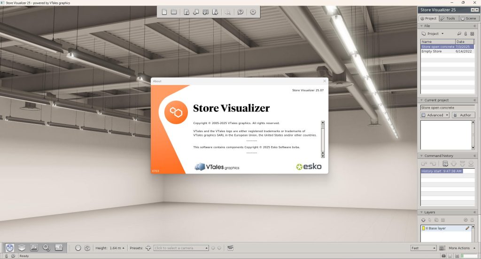Collapse the File panel section
The height and width of the screenshot is (259, 481).
[422, 26]
